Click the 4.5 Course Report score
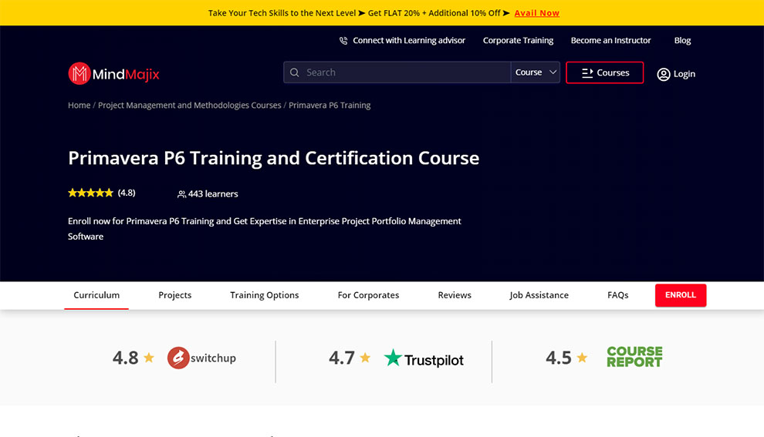Screen dimensions: 764x437 point(559,358)
